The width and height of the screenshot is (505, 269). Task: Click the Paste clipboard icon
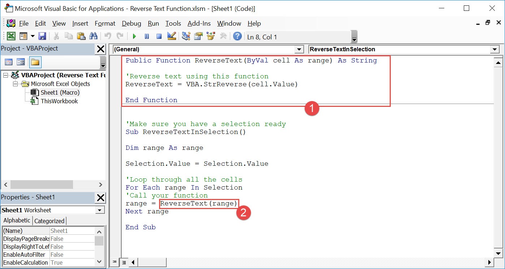pos(81,36)
